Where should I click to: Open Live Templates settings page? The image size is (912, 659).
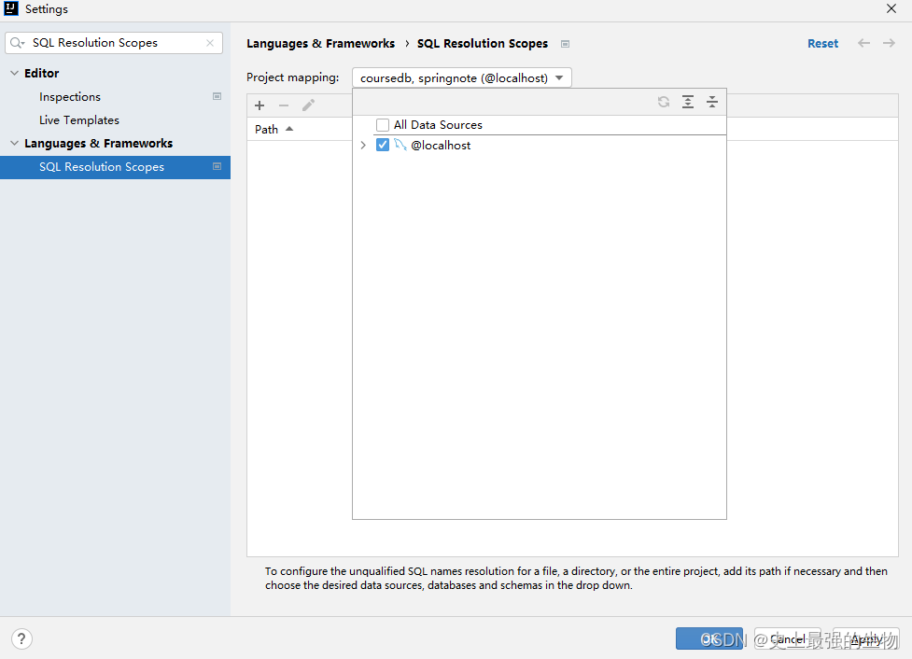coord(78,119)
